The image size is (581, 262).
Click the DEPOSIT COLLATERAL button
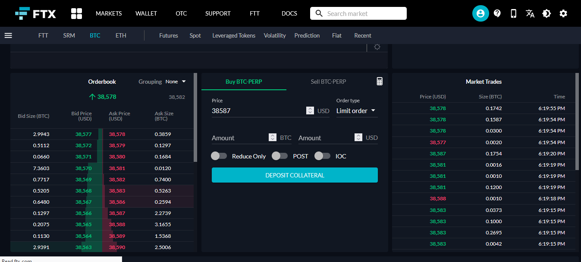[295, 175]
